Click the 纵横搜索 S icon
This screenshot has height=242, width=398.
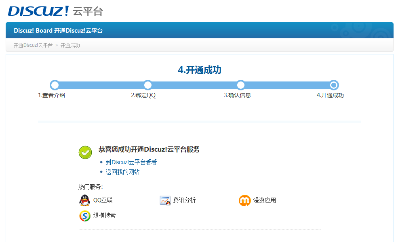click(85, 216)
